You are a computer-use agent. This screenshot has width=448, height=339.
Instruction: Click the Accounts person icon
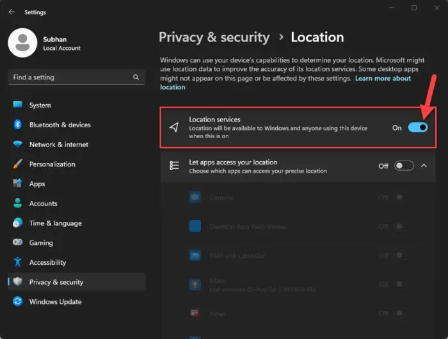pos(17,203)
